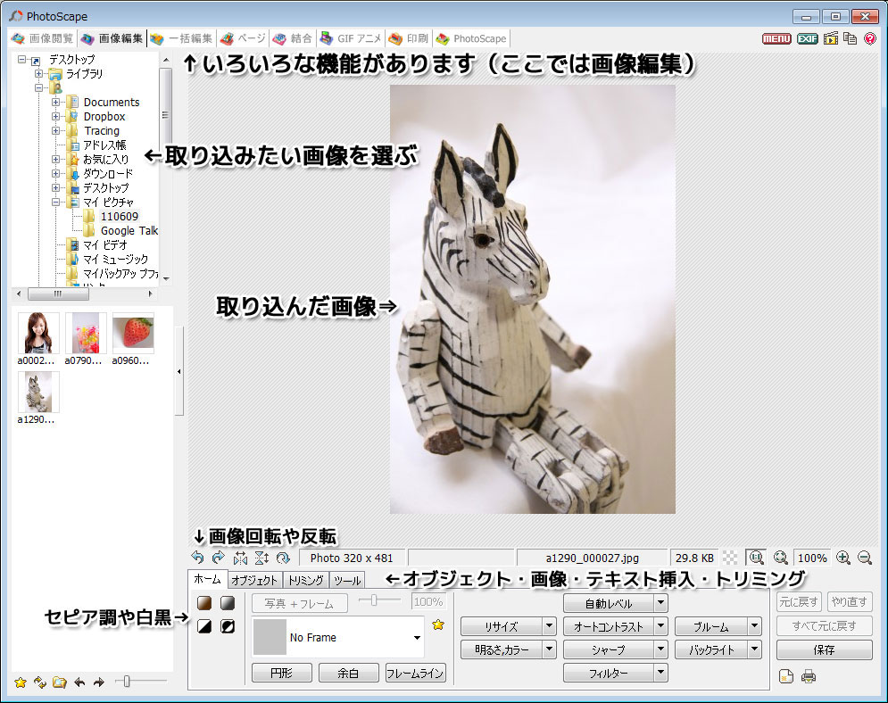
Task: Collapse the left panel arrow handle
Action: (x=179, y=371)
